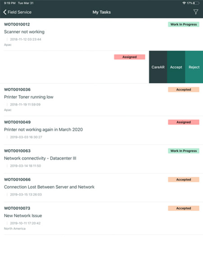
Task: Reject the assigned task
Action: tap(194, 67)
